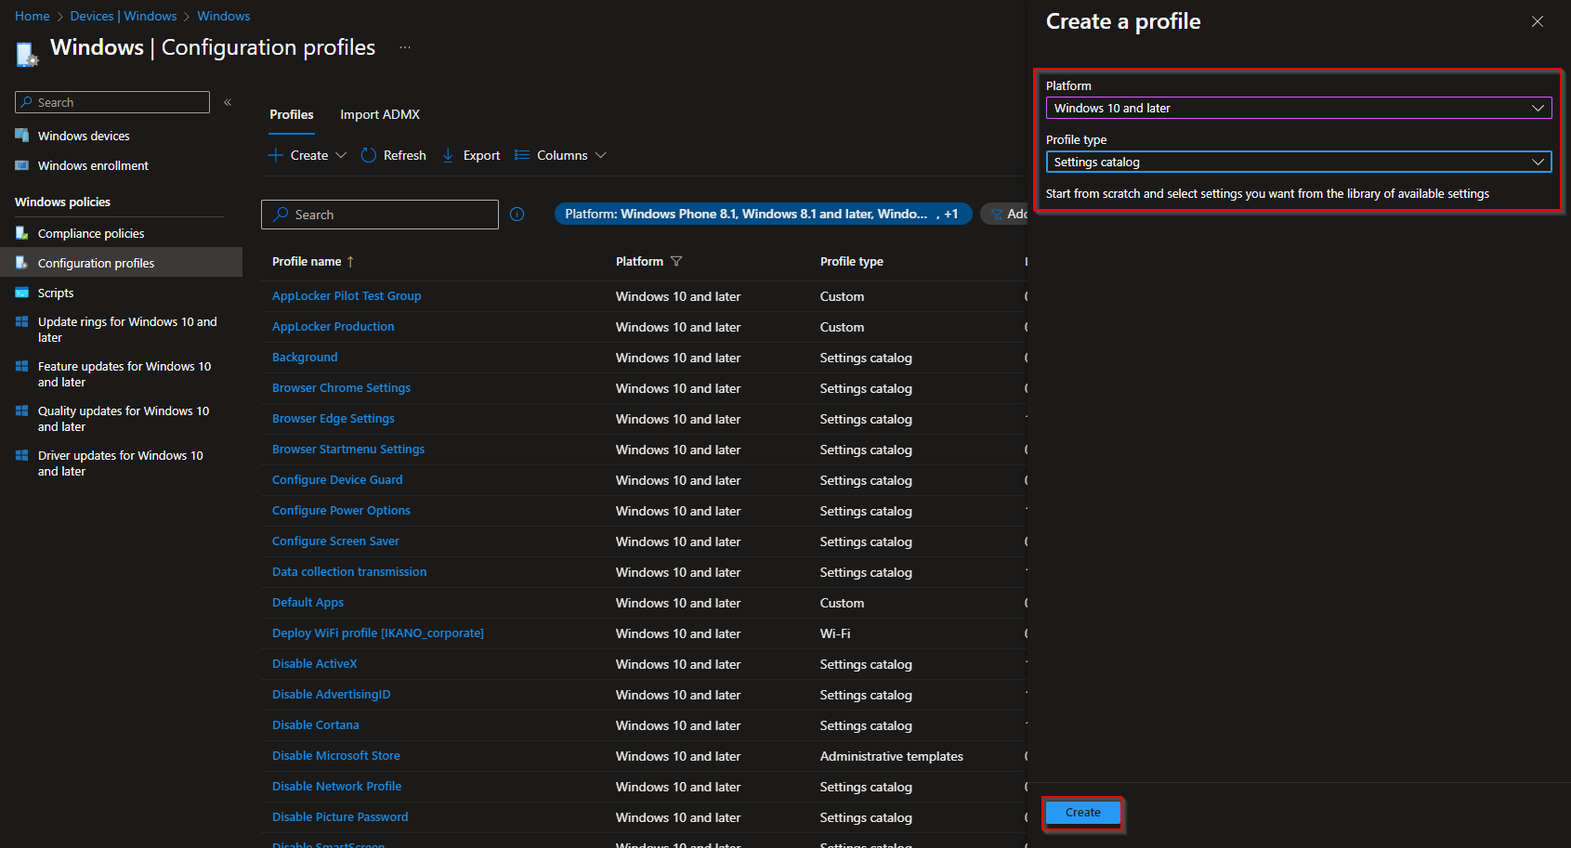The image size is (1571, 848).
Task: Expand the Create menu chevron
Action: (x=341, y=155)
